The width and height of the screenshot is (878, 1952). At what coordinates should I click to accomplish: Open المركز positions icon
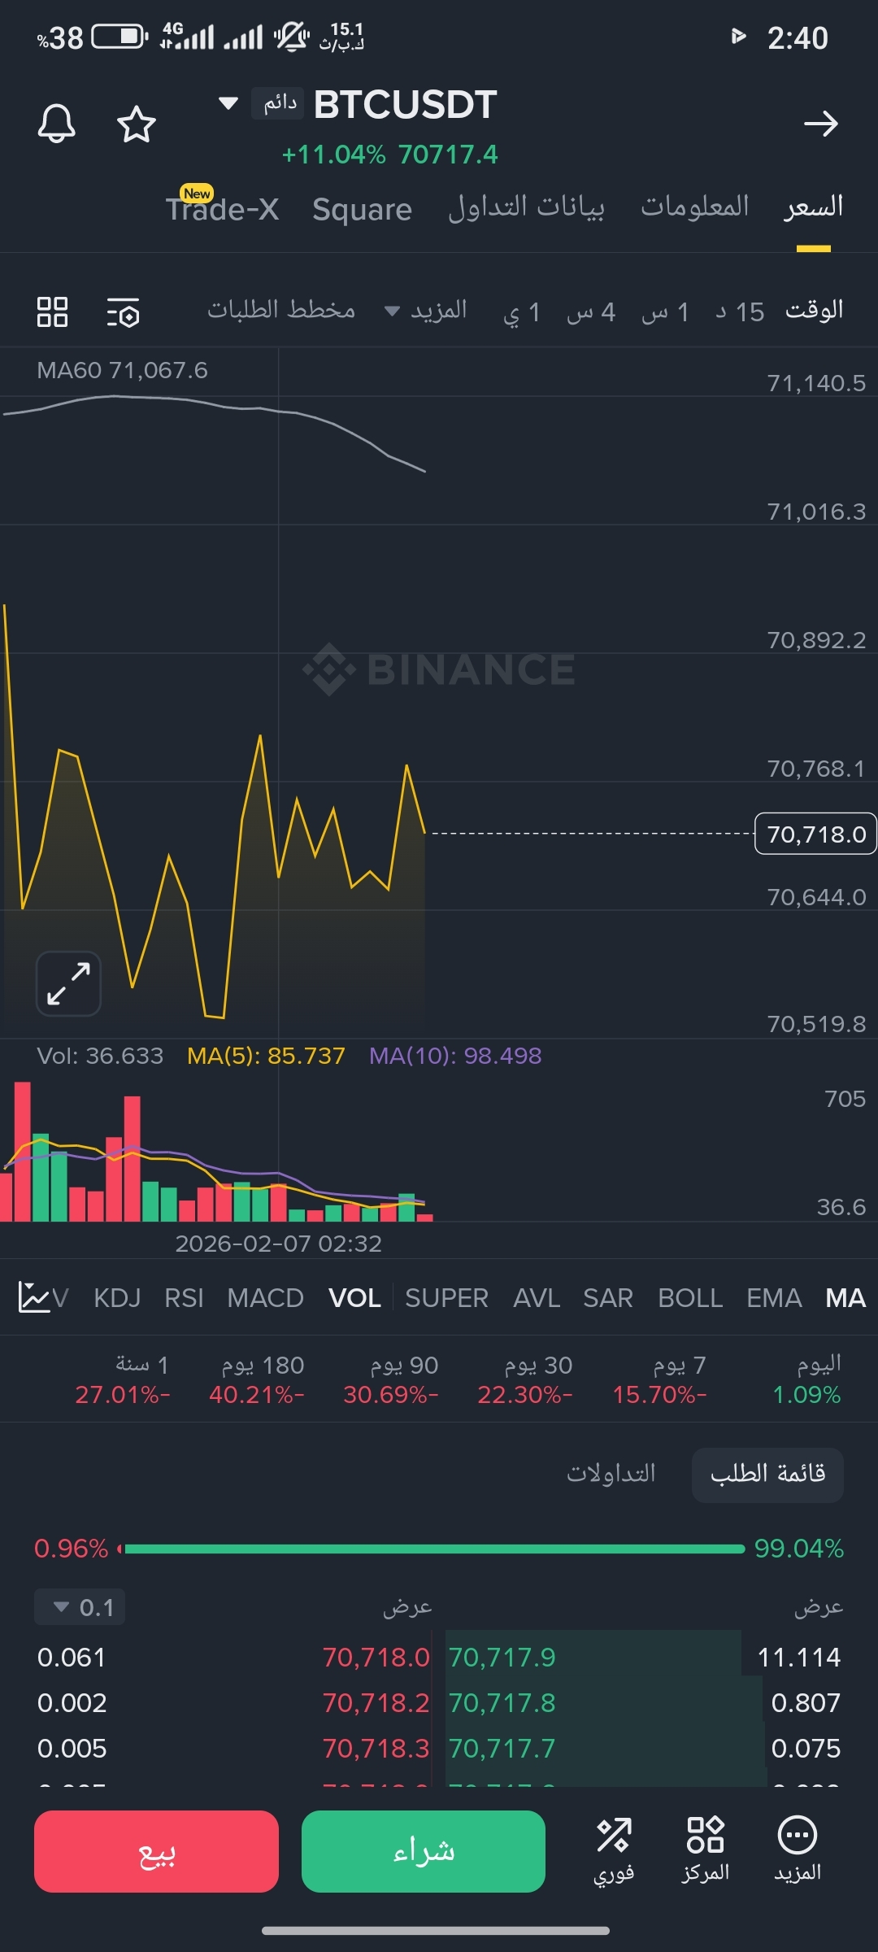[706, 1850]
